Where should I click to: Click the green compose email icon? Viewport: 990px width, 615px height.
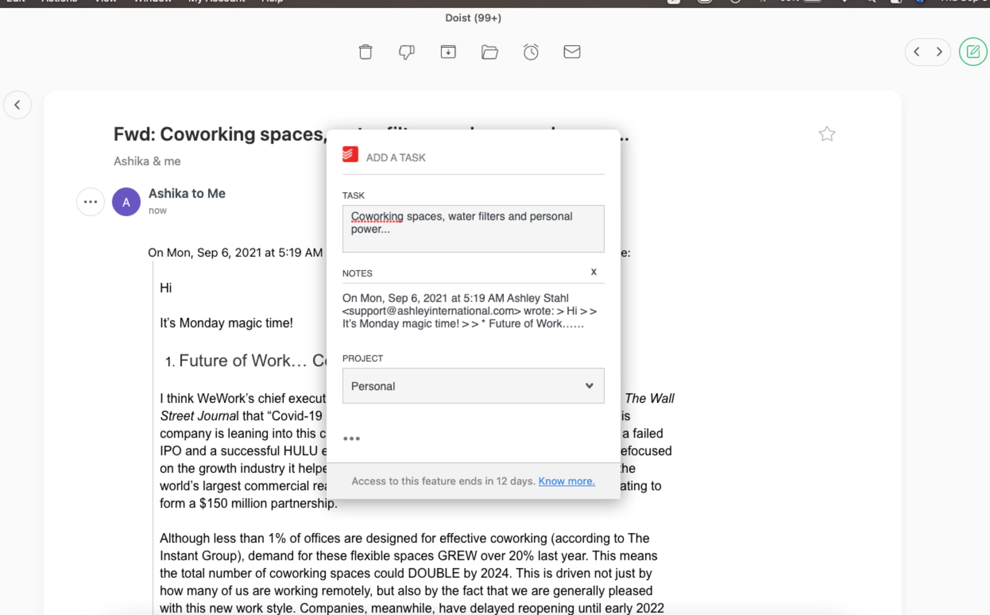click(x=973, y=52)
